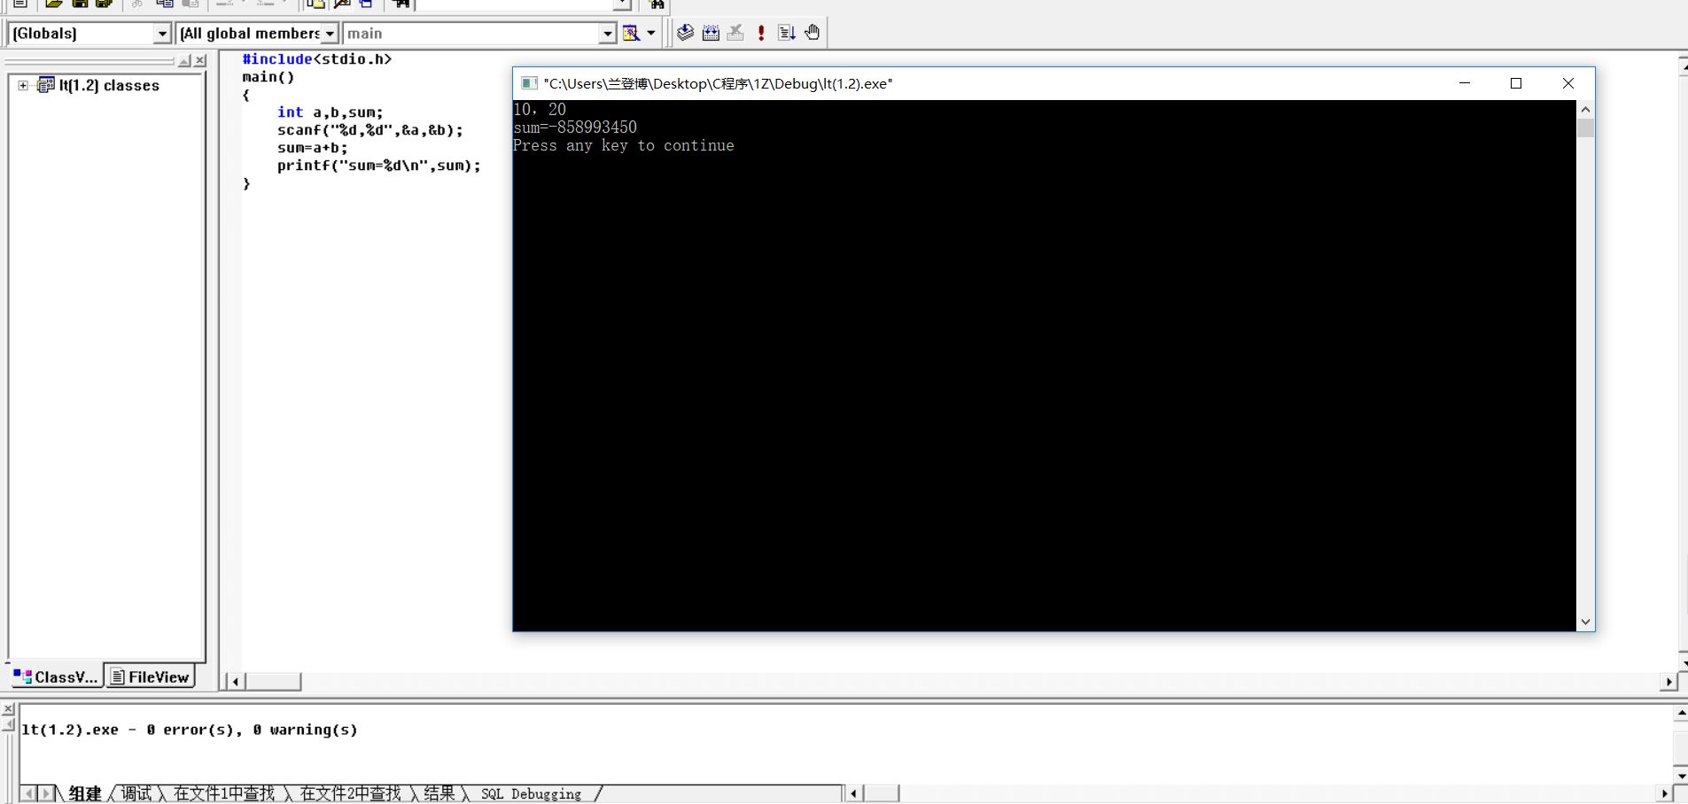Click the editor horizontal scrollbar thumb

click(273, 681)
